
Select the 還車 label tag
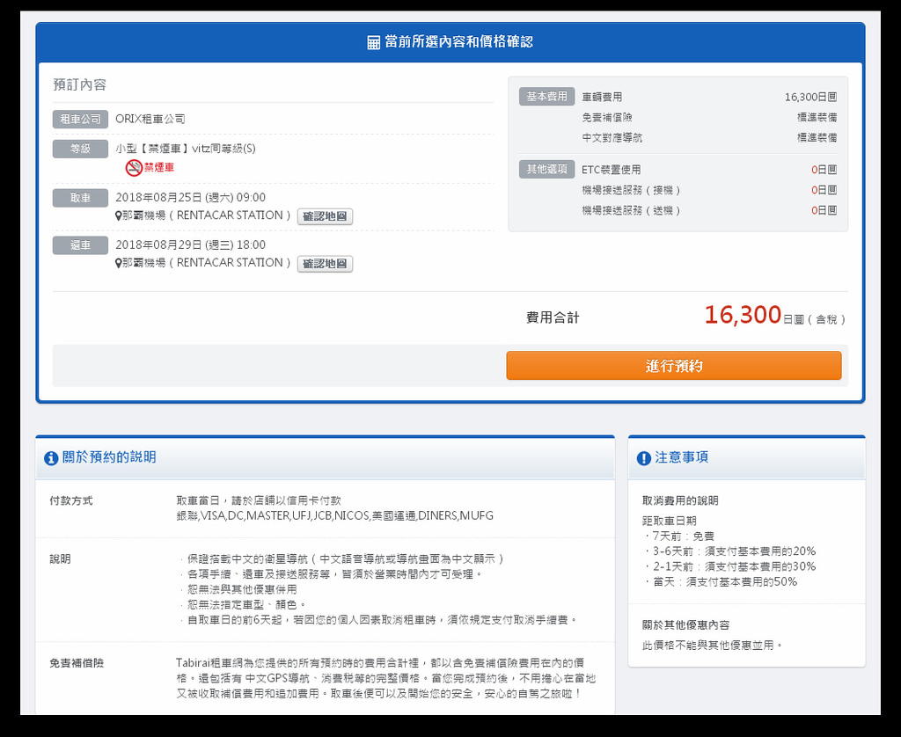tap(80, 245)
